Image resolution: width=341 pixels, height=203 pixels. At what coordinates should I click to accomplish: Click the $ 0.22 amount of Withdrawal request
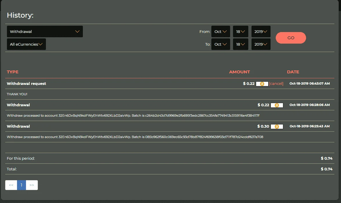click(249, 83)
